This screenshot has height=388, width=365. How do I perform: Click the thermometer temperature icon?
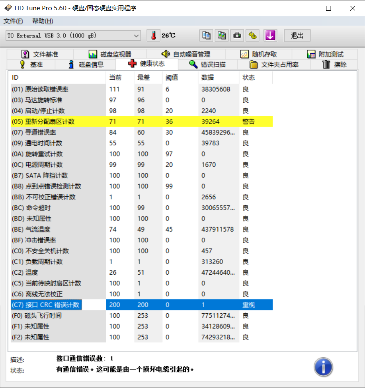[x=153, y=36]
